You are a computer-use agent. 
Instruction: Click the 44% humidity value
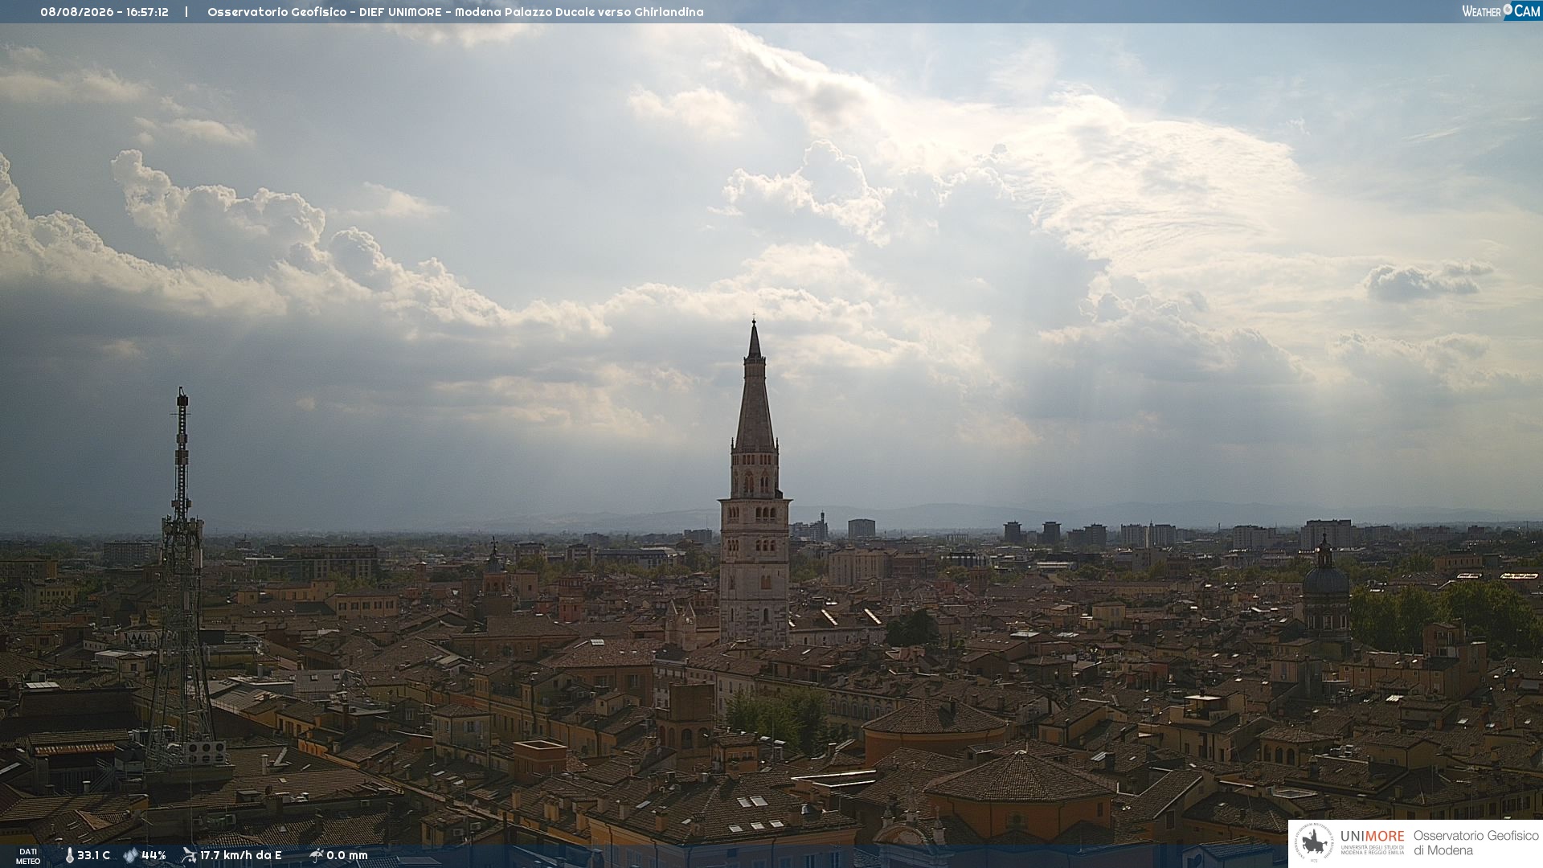pyautogui.click(x=153, y=855)
